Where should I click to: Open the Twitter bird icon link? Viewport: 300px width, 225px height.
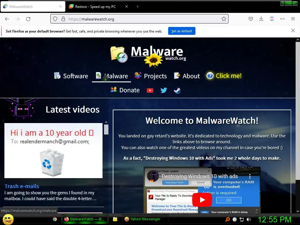point(163,90)
